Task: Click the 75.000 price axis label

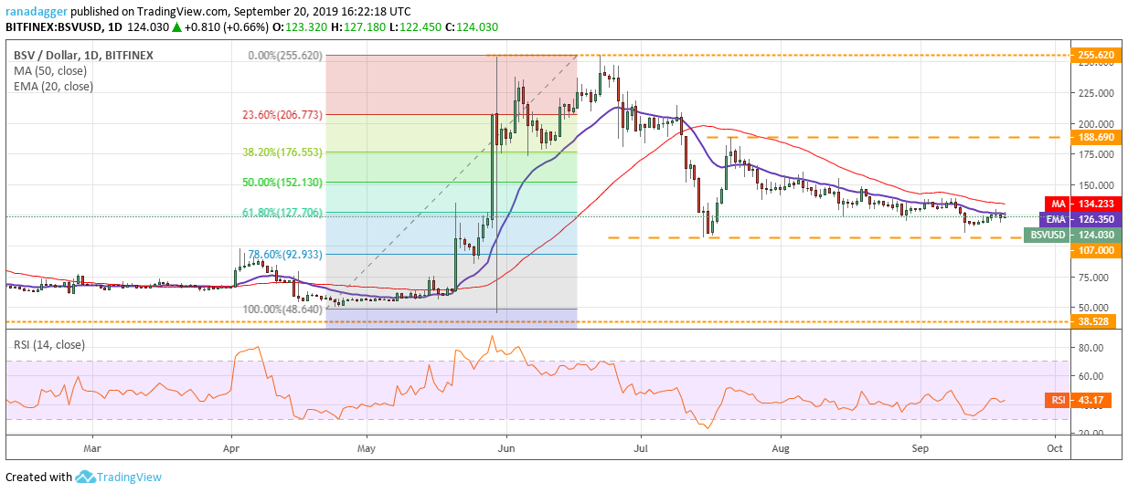Action: tap(1094, 277)
